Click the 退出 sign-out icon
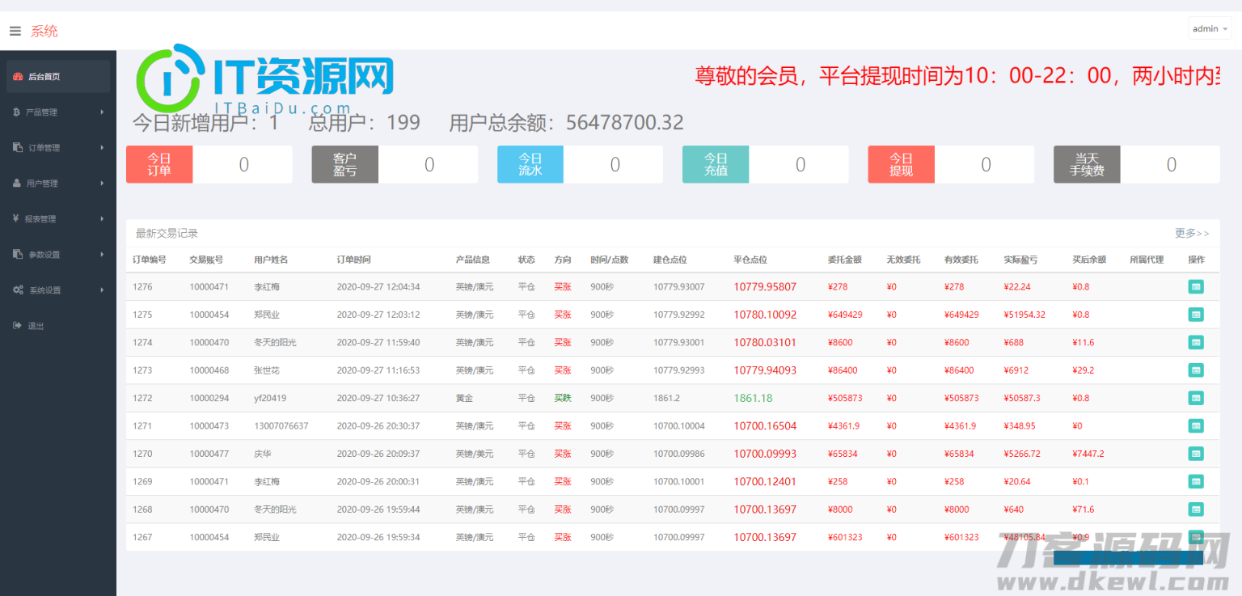The image size is (1242, 596). (x=17, y=326)
